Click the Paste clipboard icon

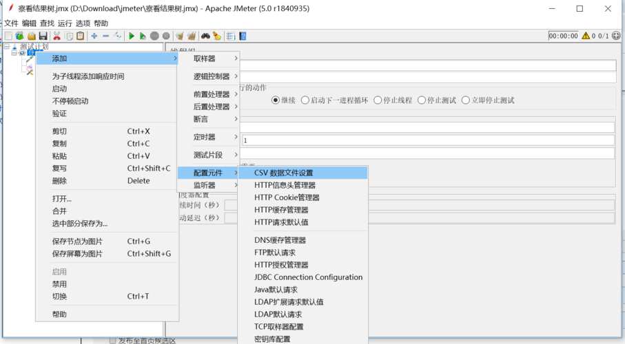click(80, 36)
